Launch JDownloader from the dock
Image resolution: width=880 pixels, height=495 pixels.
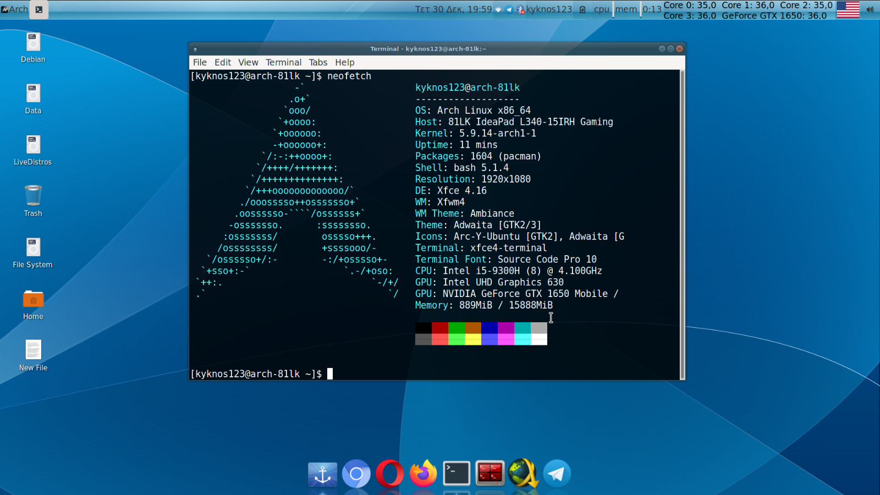point(523,474)
